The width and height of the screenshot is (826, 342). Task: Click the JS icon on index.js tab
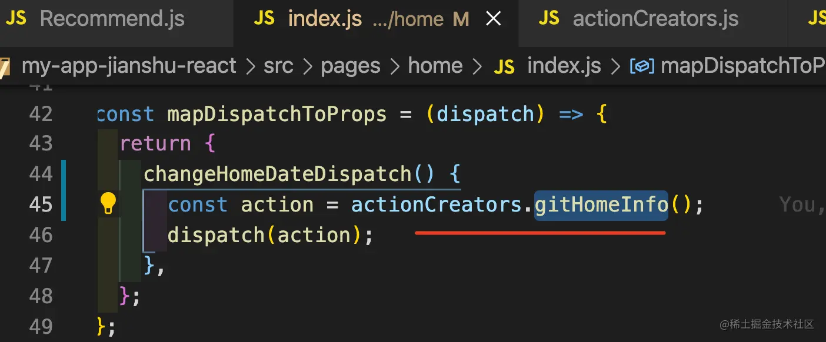tap(264, 19)
